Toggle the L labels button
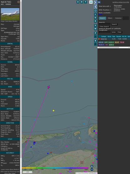Screen dimensions: 130x174 95,14
